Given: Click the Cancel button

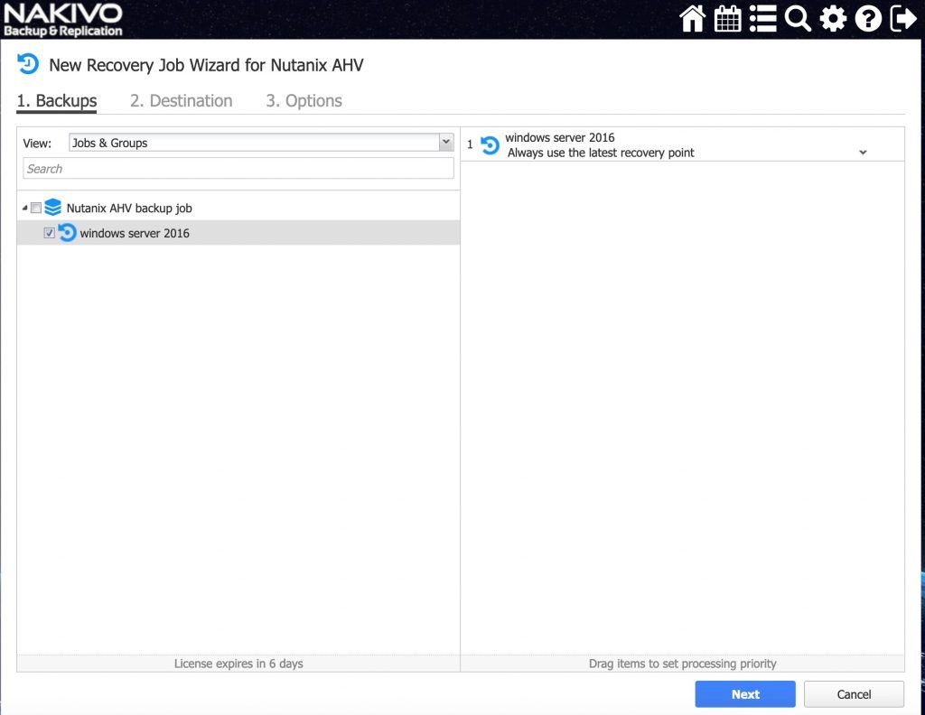Looking at the screenshot, I should pos(854,694).
